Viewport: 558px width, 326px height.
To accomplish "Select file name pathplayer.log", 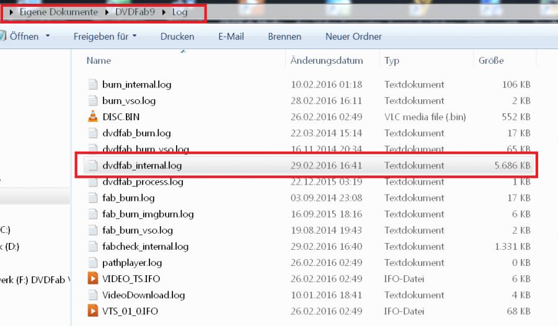I will (x=132, y=263).
